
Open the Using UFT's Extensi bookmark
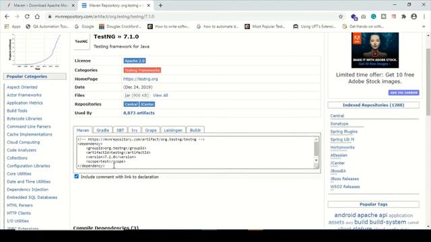point(314,26)
